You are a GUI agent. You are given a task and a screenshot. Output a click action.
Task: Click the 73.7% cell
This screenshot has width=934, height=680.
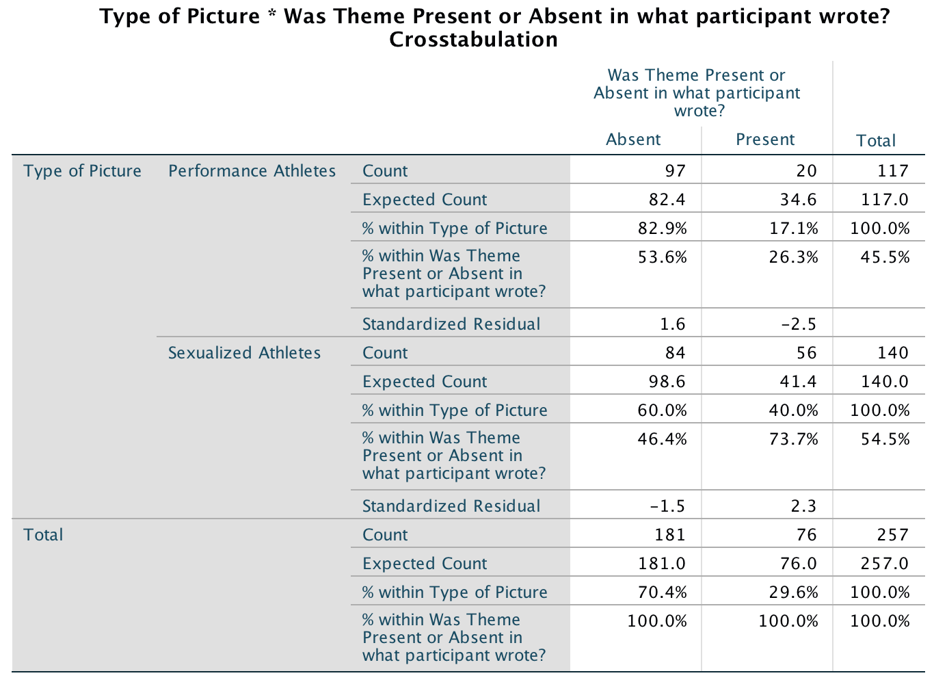coord(793,439)
